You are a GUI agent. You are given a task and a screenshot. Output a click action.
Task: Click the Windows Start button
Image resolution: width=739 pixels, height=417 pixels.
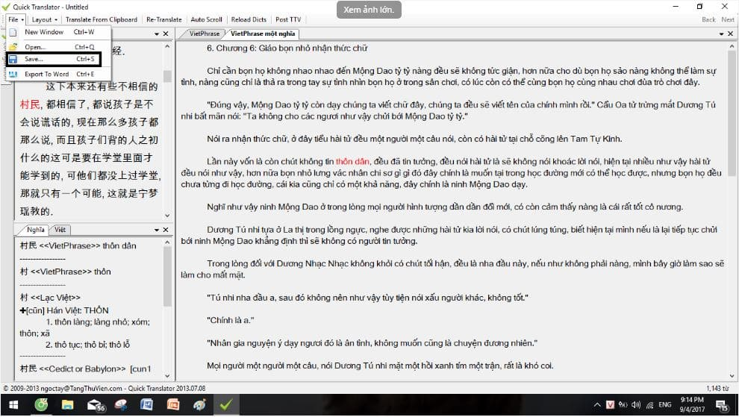[14, 406]
